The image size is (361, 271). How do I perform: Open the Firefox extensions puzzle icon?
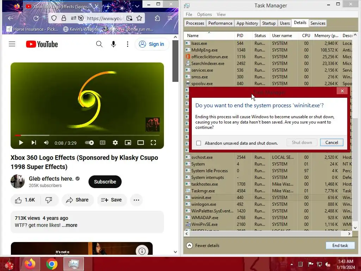pyautogui.click(x=157, y=18)
